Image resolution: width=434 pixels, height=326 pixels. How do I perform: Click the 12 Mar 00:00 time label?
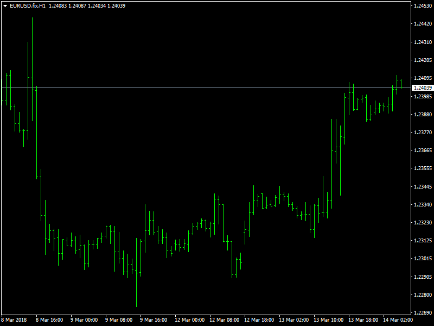point(189,319)
